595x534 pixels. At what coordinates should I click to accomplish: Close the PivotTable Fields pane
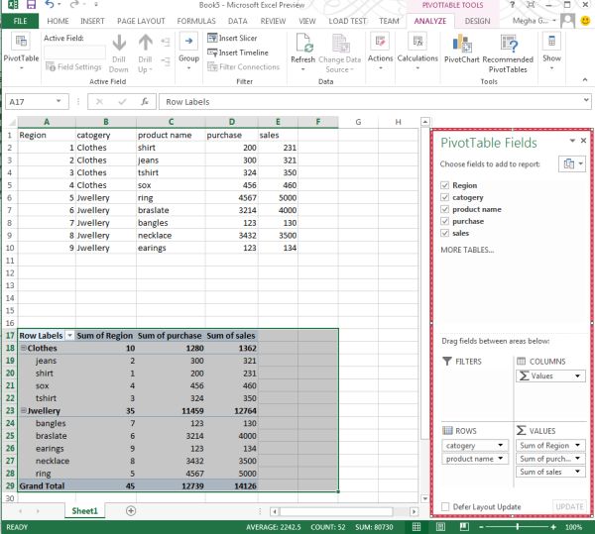[584, 141]
